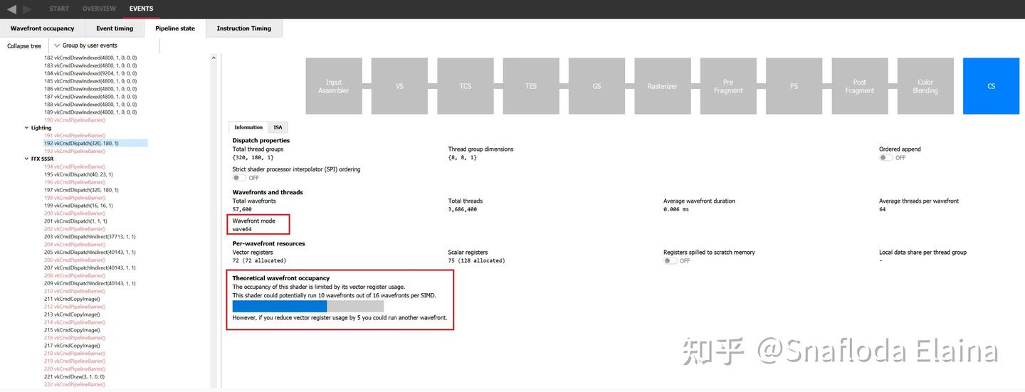
Task: Click the scroll-up arrow of event tree
Action: point(214,58)
